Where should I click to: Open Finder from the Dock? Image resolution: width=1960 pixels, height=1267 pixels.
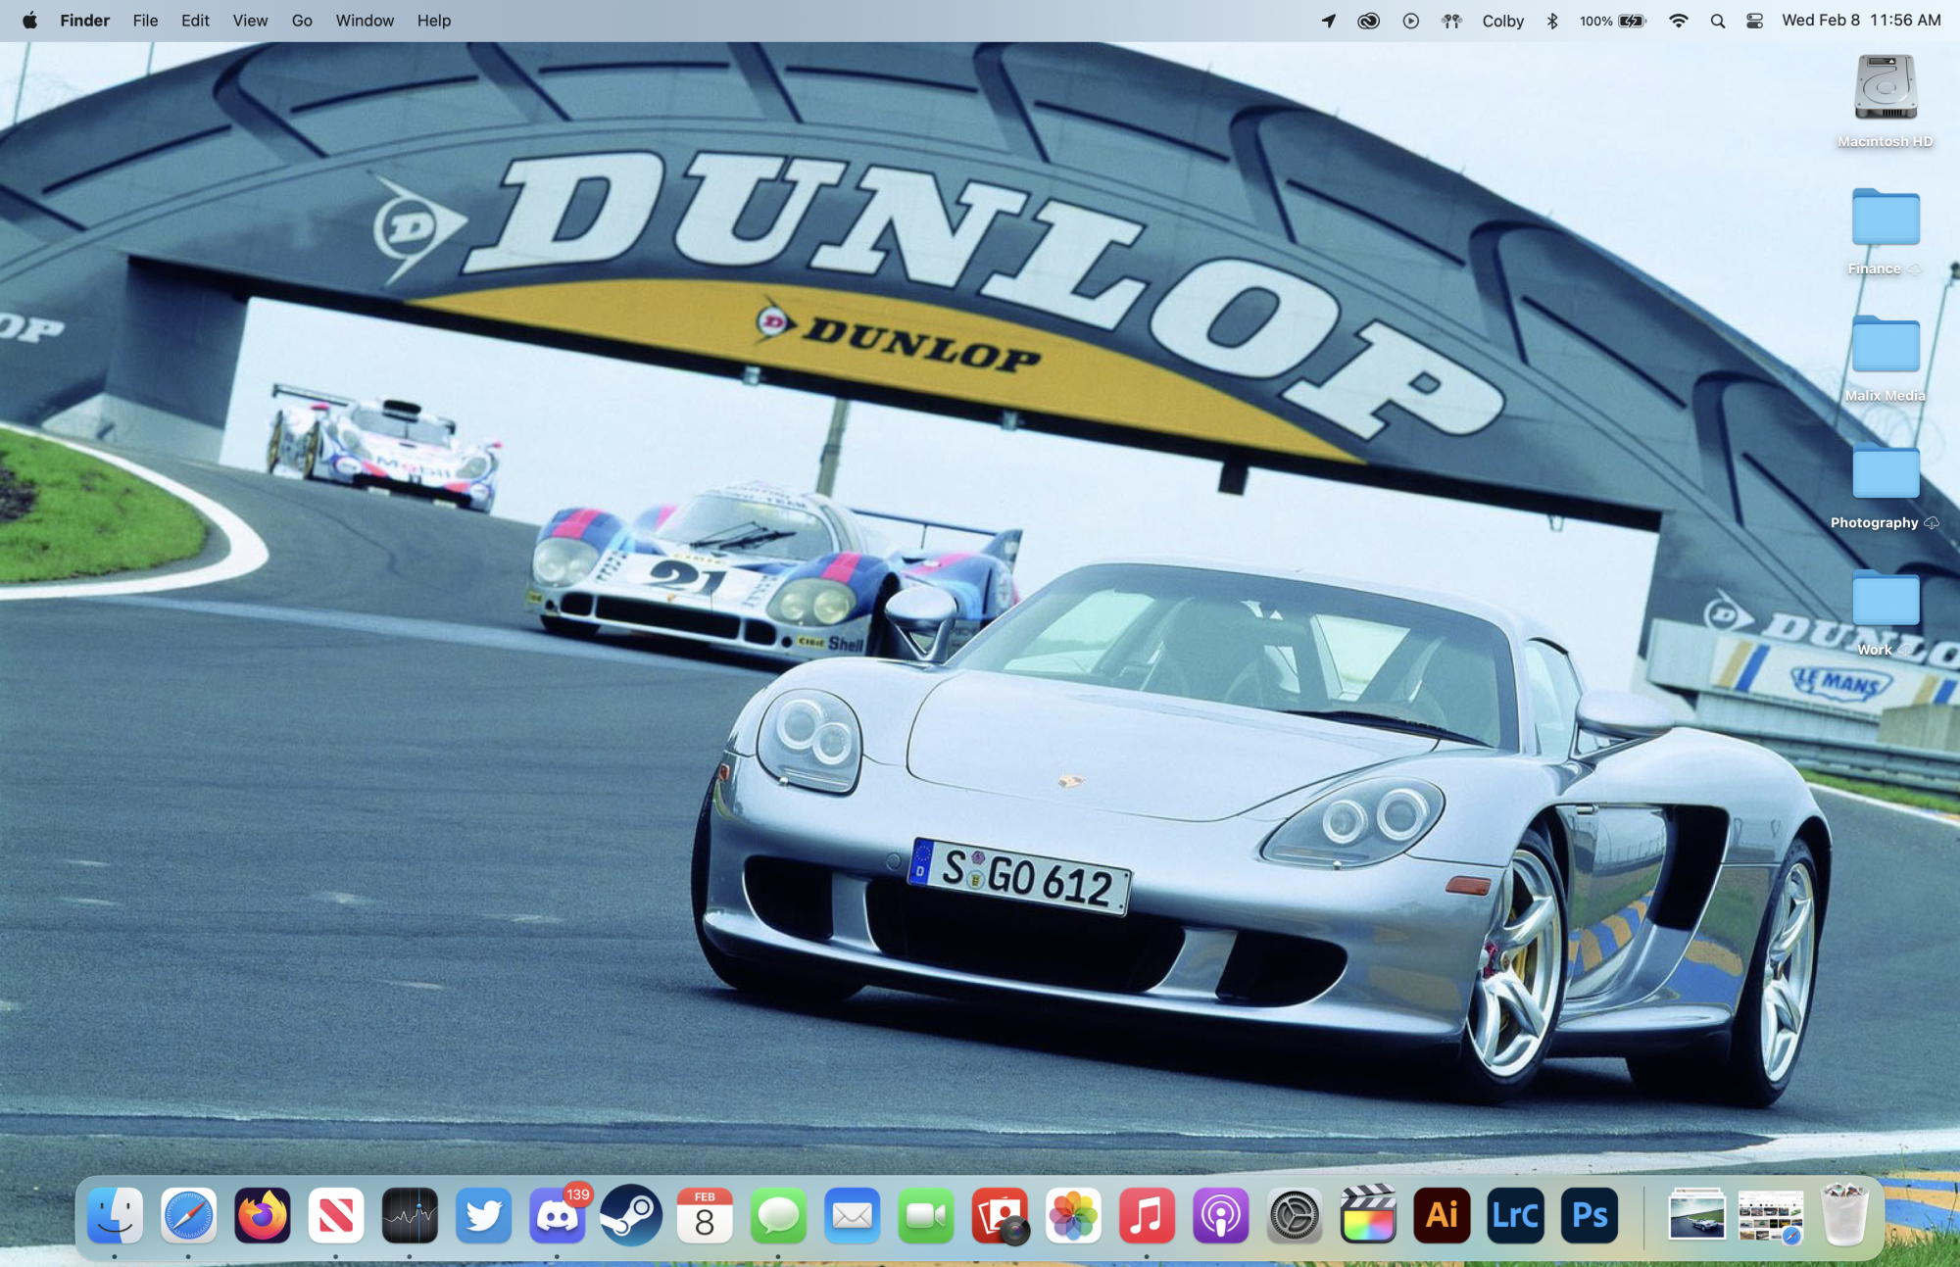pyautogui.click(x=115, y=1216)
